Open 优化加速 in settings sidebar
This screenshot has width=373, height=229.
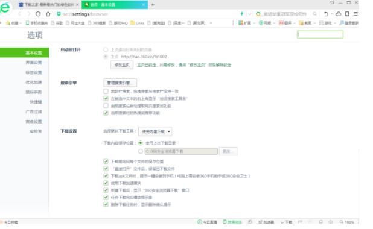click(34, 82)
